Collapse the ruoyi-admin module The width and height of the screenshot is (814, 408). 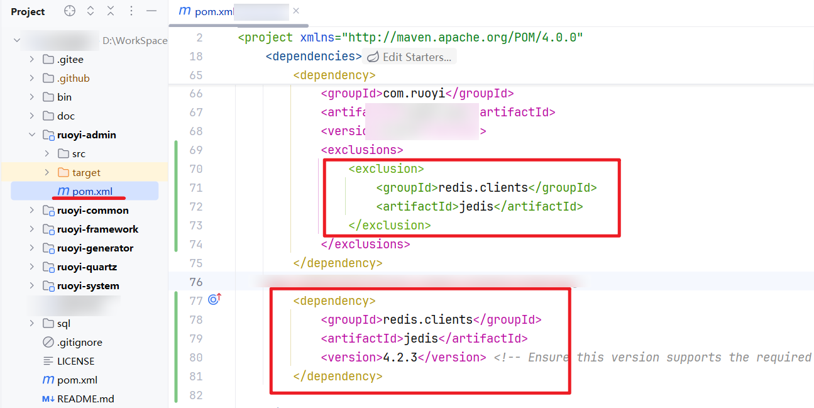[x=32, y=135]
